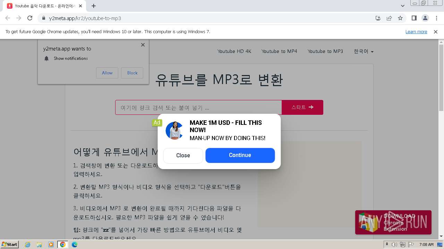Open Youtube to MP4 menu item
Viewport: 444px width, 249px height.
279,51
